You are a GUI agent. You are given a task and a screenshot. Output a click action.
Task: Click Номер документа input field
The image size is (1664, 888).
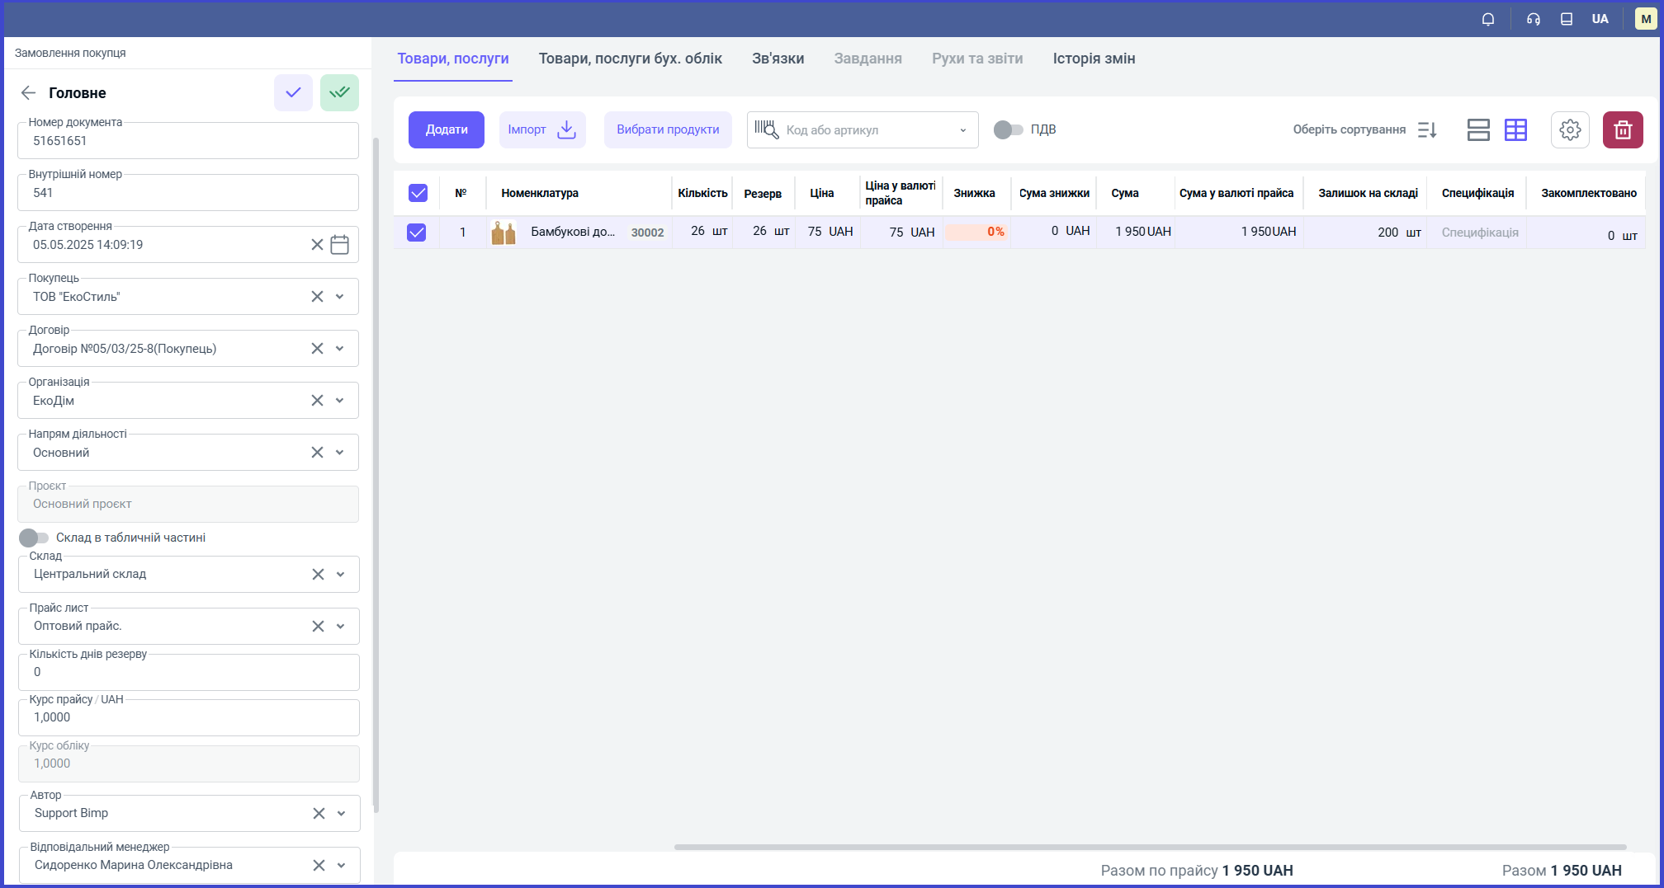(x=188, y=141)
